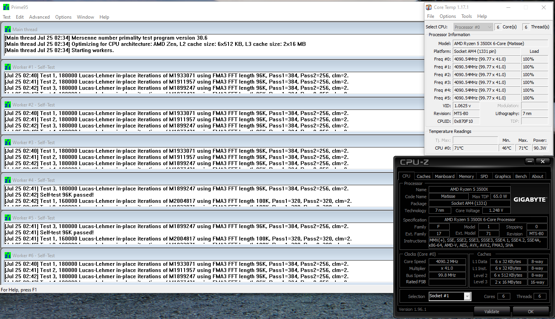Viewport: 555px width, 319px height.
Task: Open the File menu in Core Temp
Action: 431,16
